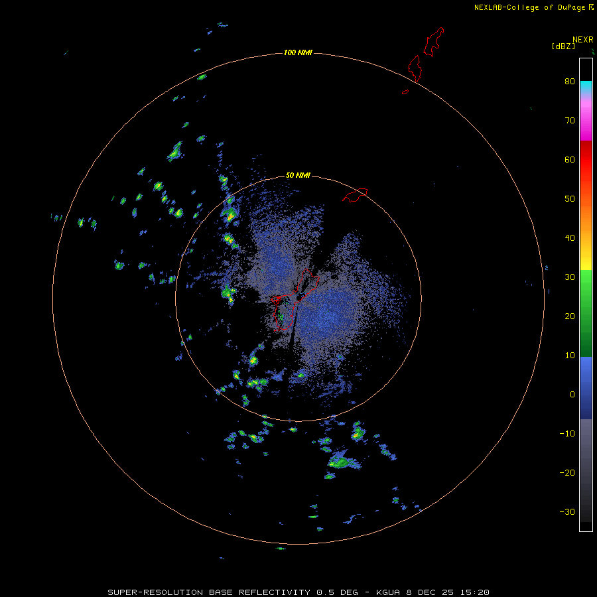Screen dimensions: 597x597
Task: Click the 20 value on the dBZ scale
Action: coord(570,316)
